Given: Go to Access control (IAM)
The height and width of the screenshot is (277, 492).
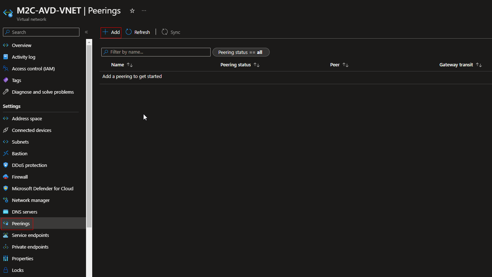Looking at the screenshot, I should [33, 69].
